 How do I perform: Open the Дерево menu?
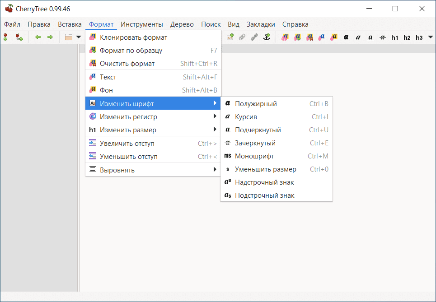click(x=182, y=24)
